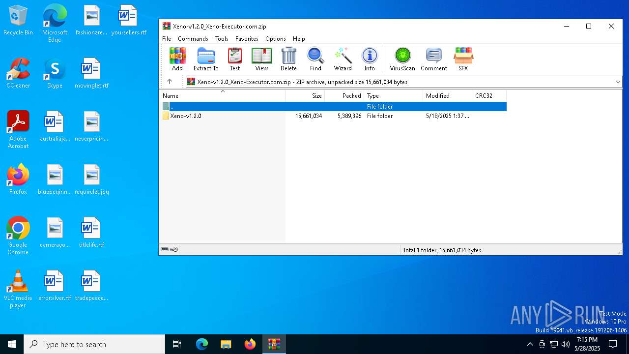Click the taskbar search box
Image resolution: width=629 pixels, height=354 pixels.
94,344
